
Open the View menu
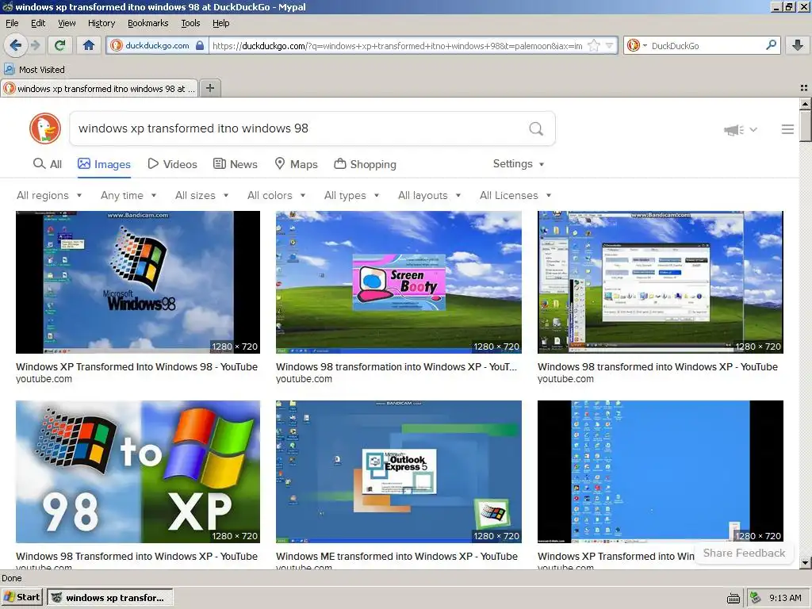(x=67, y=23)
